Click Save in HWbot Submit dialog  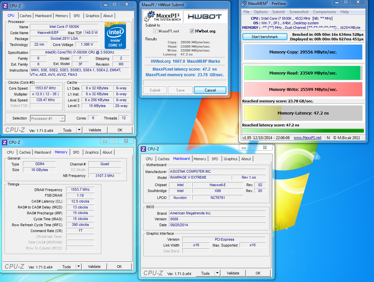point(180,90)
